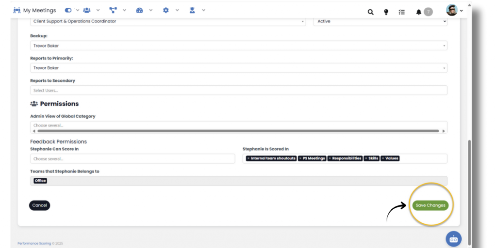Image resolution: width=497 pixels, height=248 pixels.
Task: Expand the Reports to Primarily dropdown
Action: tap(238, 68)
